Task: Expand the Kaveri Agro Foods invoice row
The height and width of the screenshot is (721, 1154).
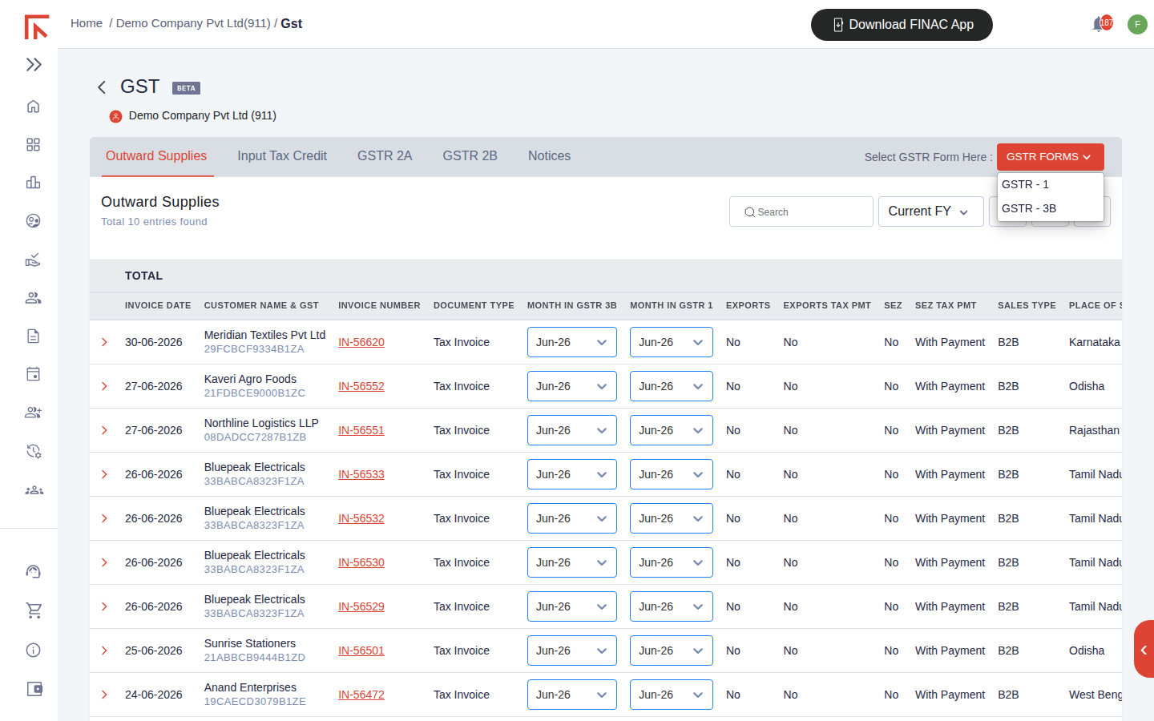Action: pyautogui.click(x=104, y=386)
